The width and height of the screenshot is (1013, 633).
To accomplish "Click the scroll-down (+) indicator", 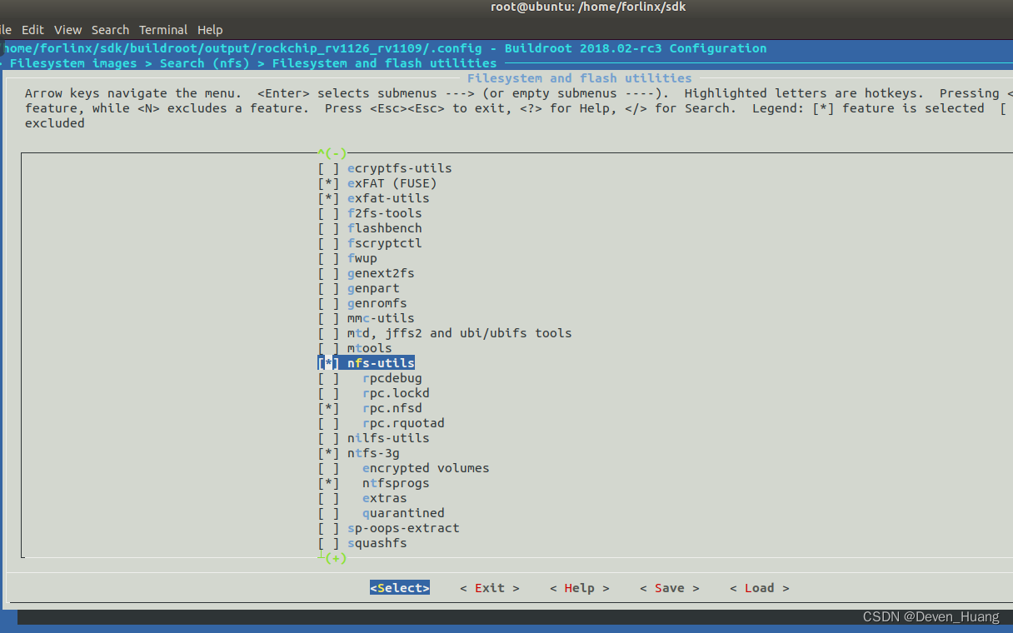I will click(336, 558).
